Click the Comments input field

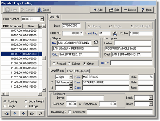click(x=120, y=112)
